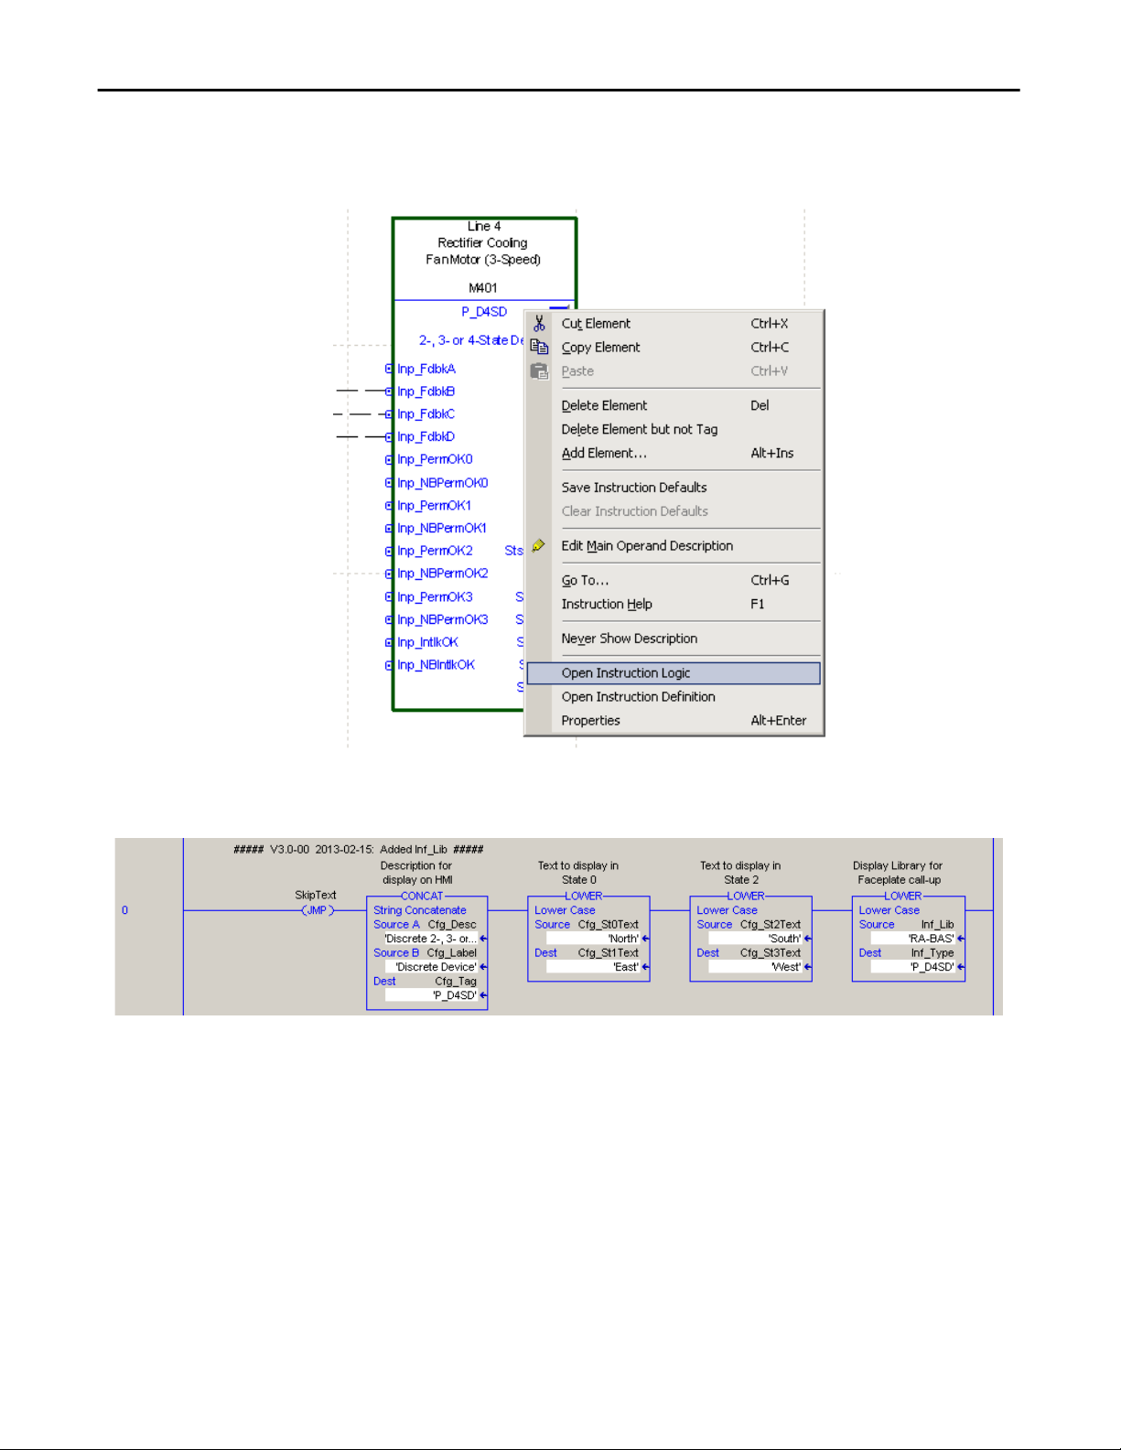The width and height of the screenshot is (1121, 1450).
Task: Select the Inp_NBPermOK3 parameter label
Action: coord(443,620)
